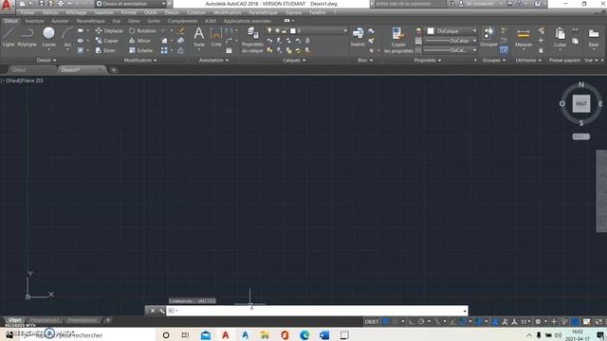The height and width of the screenshot is (341, 607).
Task: Open the 1:1 annotation scale dropdown
Action: pos(525,322)
